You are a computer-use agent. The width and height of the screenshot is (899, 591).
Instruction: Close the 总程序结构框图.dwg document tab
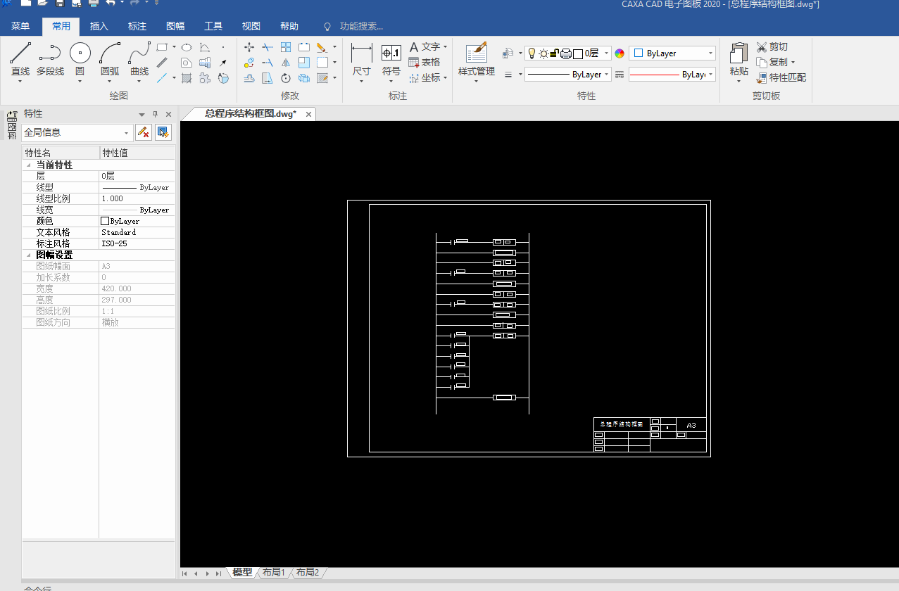tap(308, 114)
